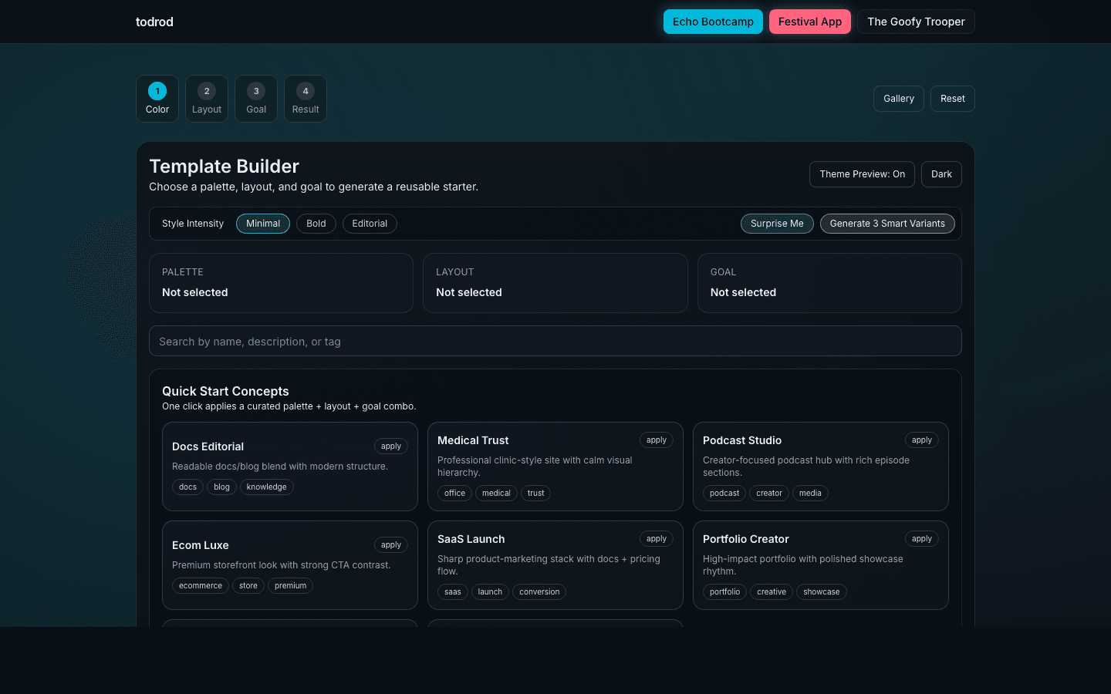The image size is (1111, 694).
Task: Apply the Docs Editorial concept
Action: click(391, 446)
